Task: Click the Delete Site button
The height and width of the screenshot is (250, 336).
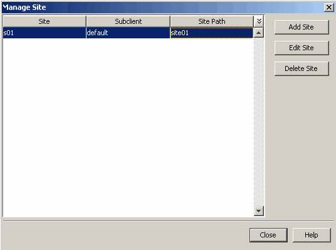Action: (302, 68)
